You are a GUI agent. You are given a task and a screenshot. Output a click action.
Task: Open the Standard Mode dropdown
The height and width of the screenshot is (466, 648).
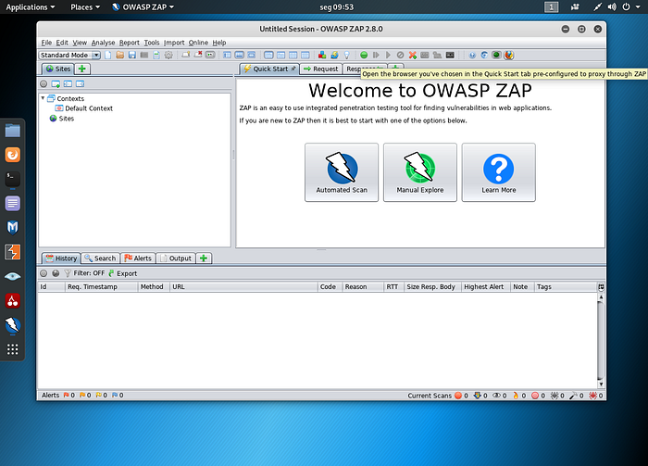(x=69, y=55)
